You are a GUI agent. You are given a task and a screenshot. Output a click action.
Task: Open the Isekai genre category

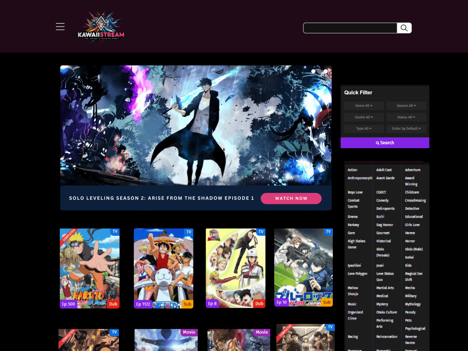(x=409, y=257)
